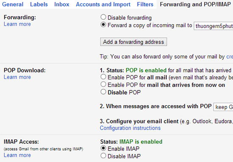233x162 pixels.
Task: Select the Disable POP option
Action: click(103, 92)
